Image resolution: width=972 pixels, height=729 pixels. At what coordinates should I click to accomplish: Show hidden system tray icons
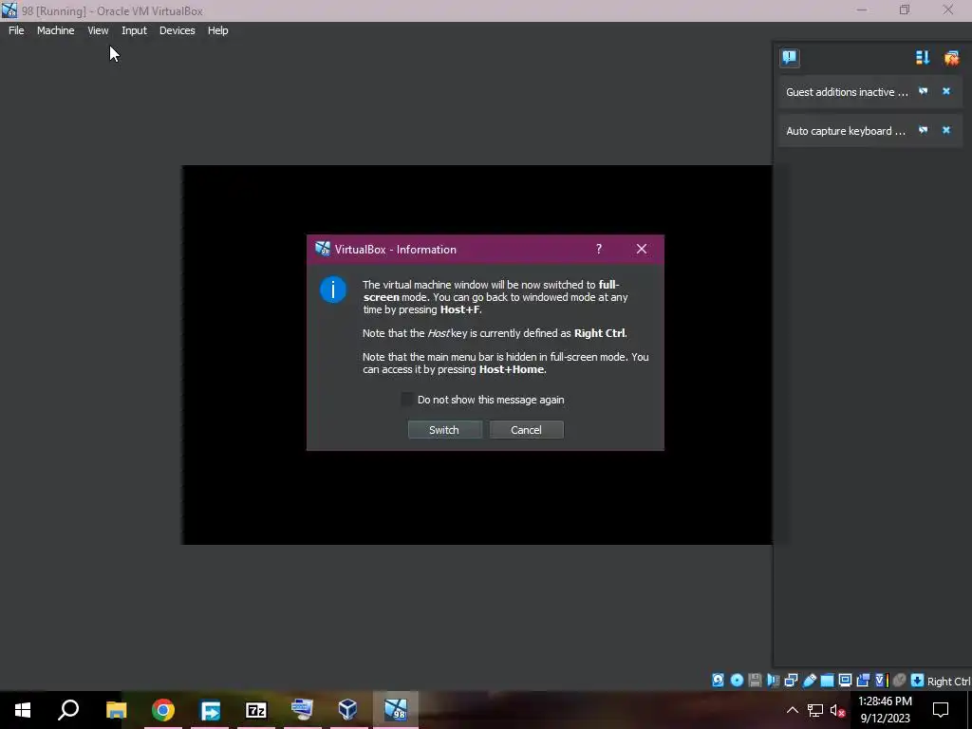(793, 710)
